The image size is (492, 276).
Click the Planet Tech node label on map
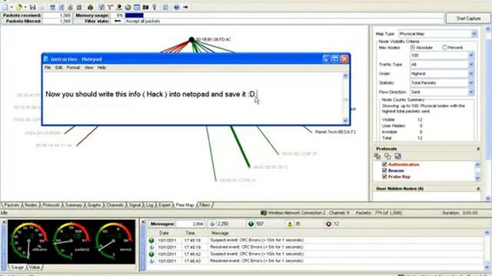[x=335, y=132]
